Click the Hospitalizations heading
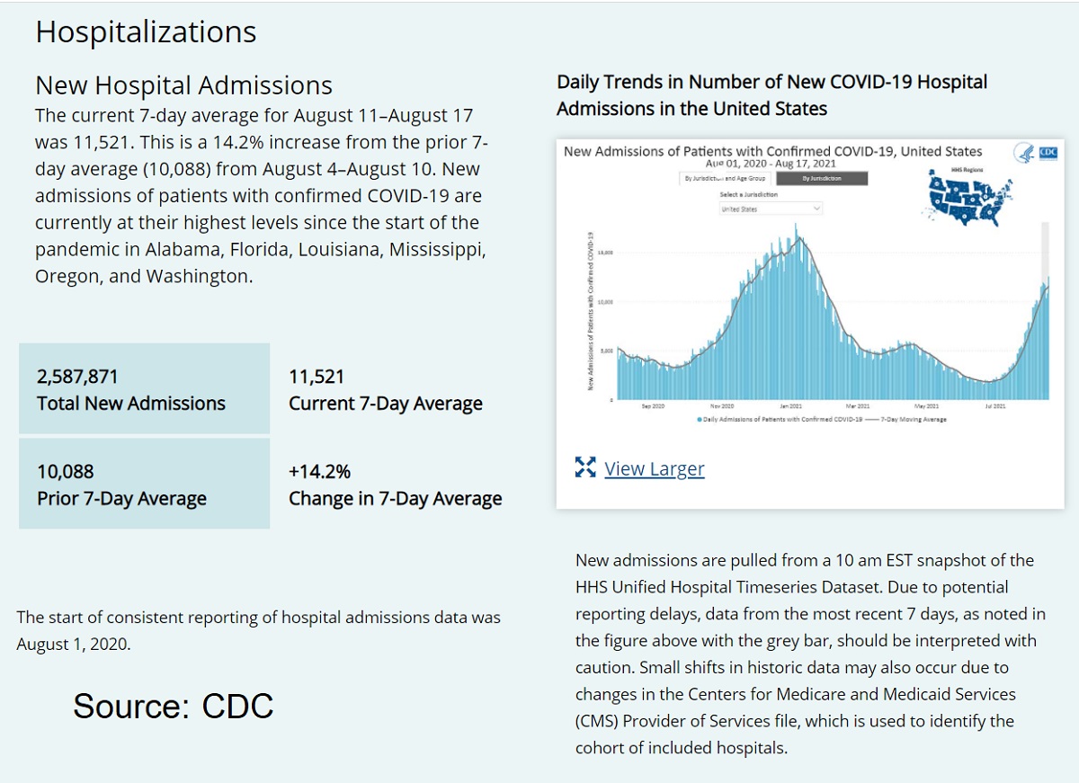 pos(146,32)
